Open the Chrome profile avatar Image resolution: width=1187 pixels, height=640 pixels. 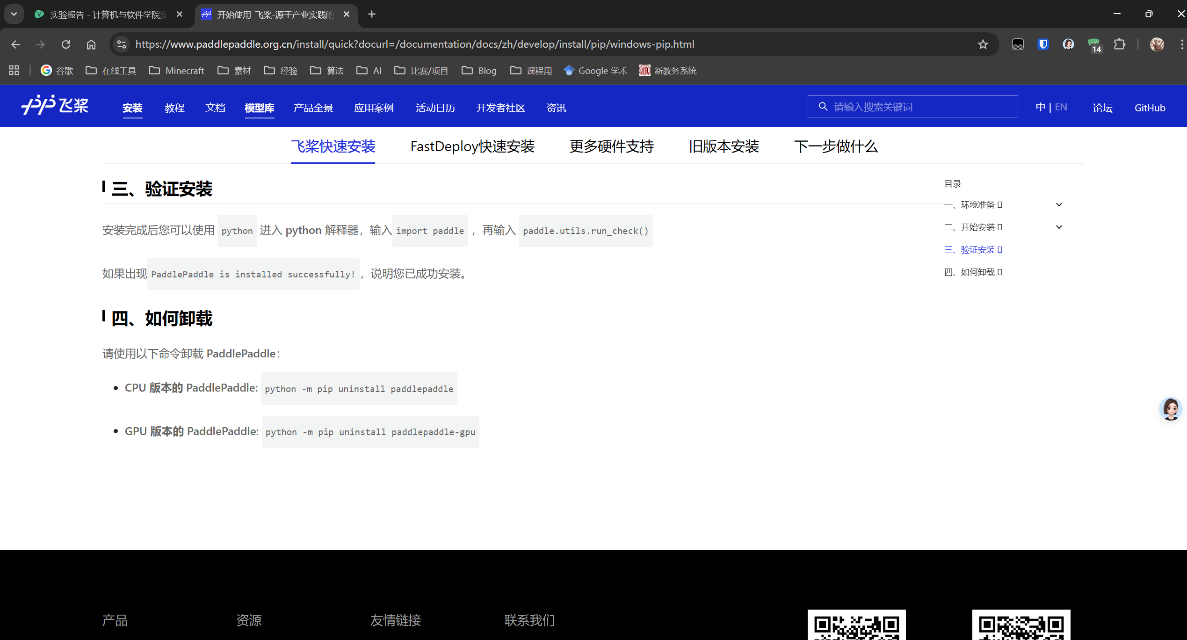point(1156,44)
